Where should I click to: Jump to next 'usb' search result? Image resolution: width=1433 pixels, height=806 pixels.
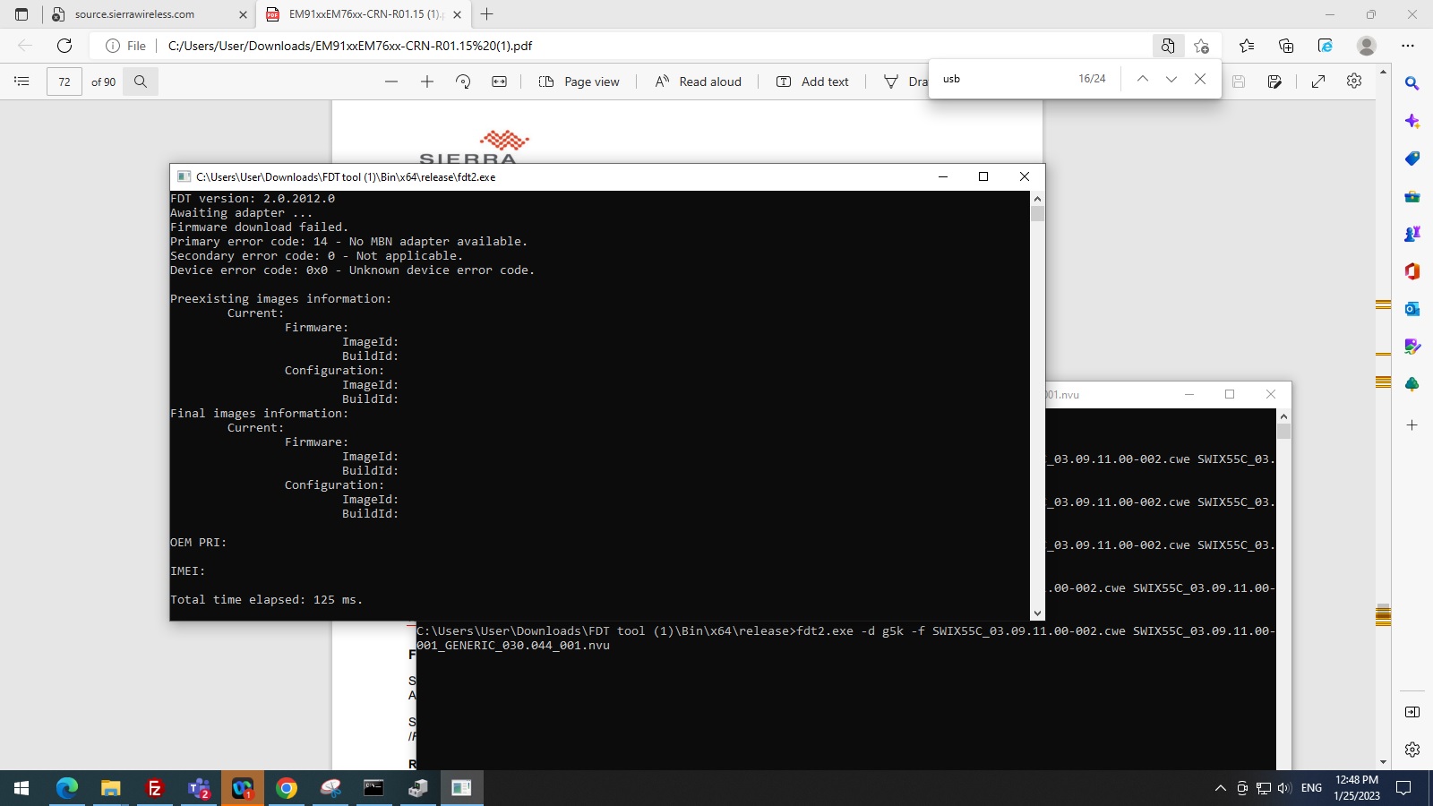tap(1171, 79)
